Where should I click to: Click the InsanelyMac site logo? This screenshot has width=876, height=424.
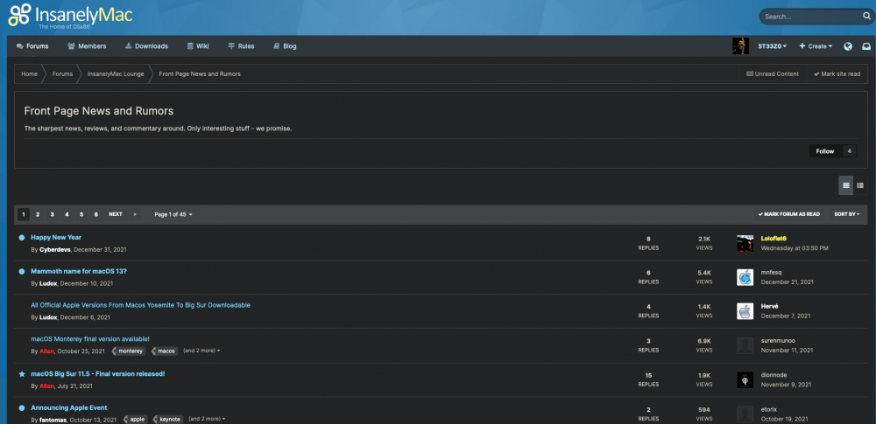coord(70,17)
